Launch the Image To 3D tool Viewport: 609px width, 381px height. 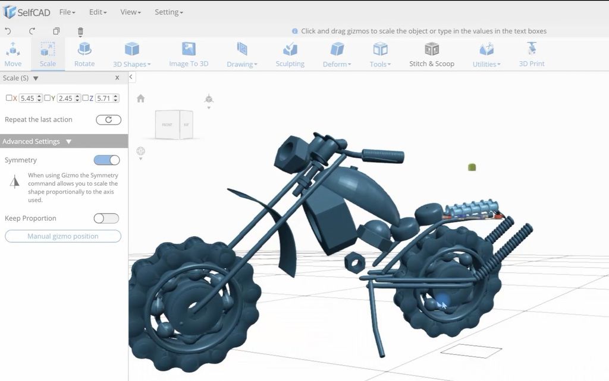[189, 55]
